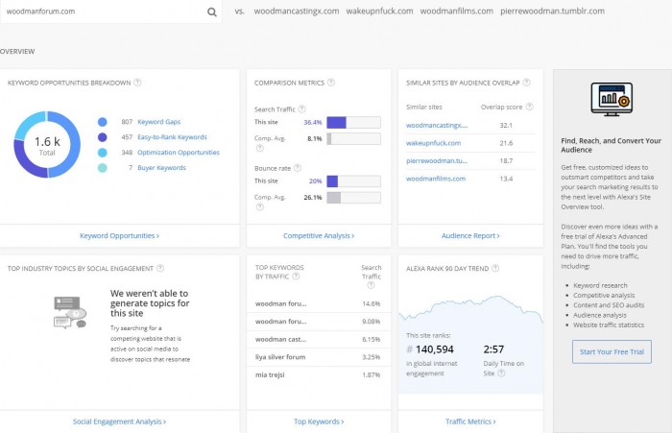Go to the Traffic Metrics page

tap(468, 421)
